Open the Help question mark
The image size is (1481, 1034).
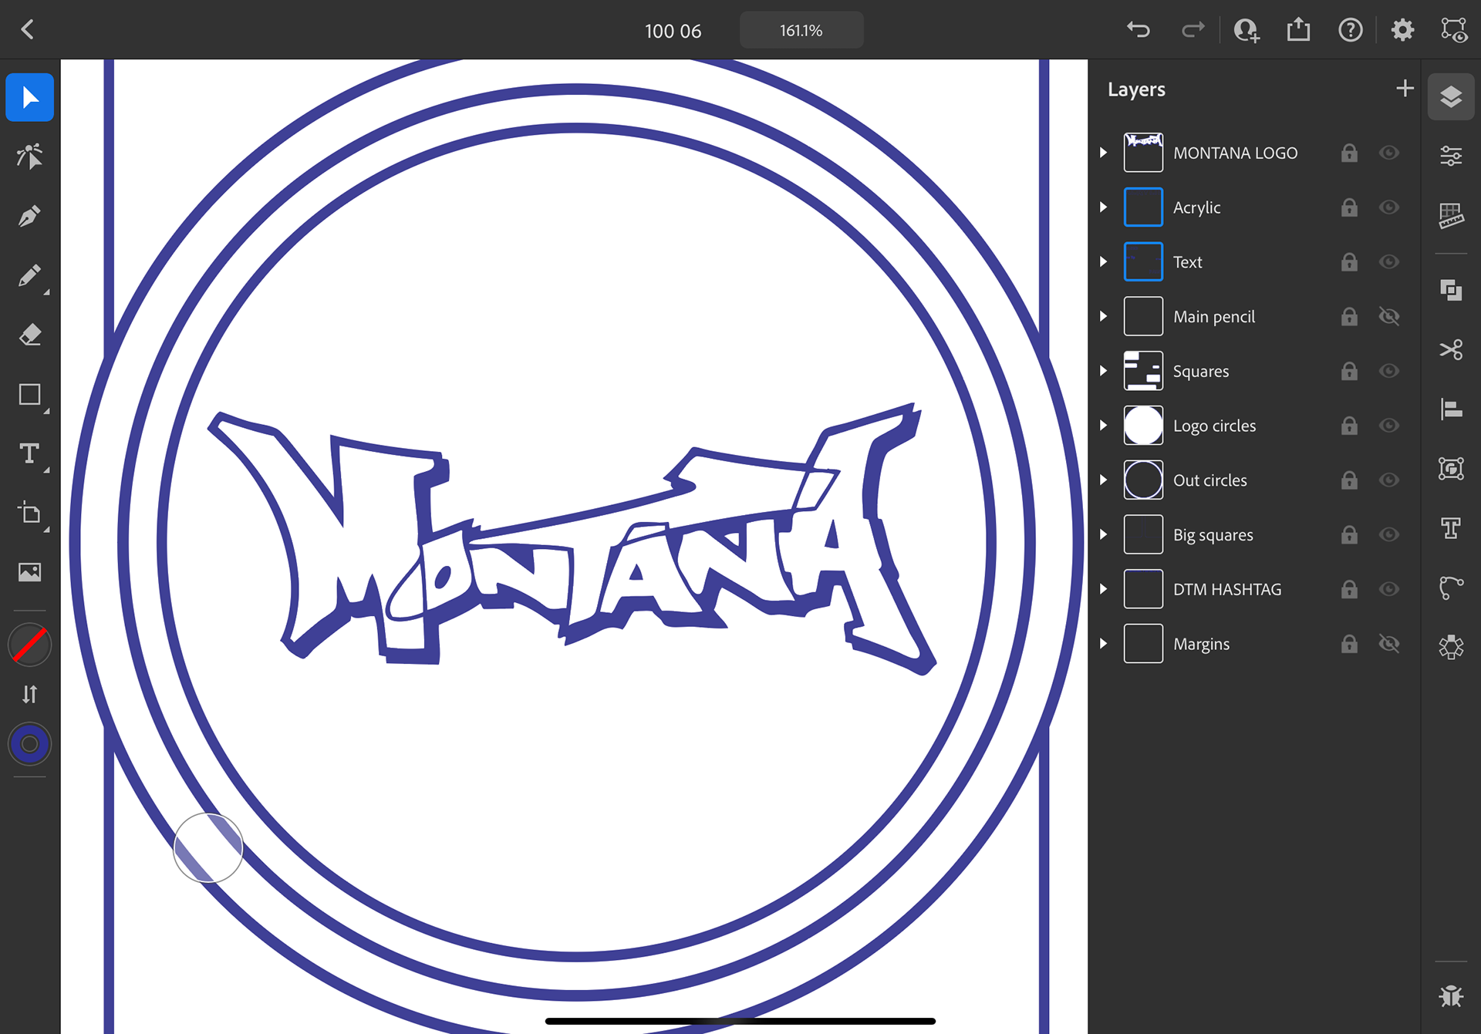[1351, 30]
